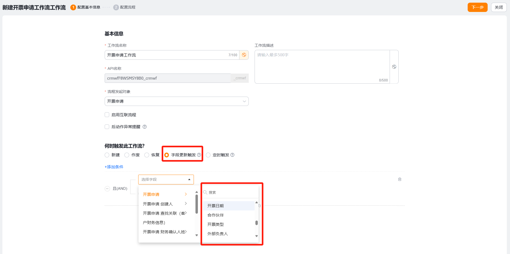
Task: Select 开票日期 from the field list
Action: (215, 206)
